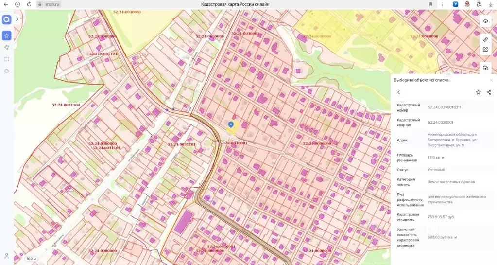
Task: Click the status value Учтенный
Action: [x=436, y=170]
